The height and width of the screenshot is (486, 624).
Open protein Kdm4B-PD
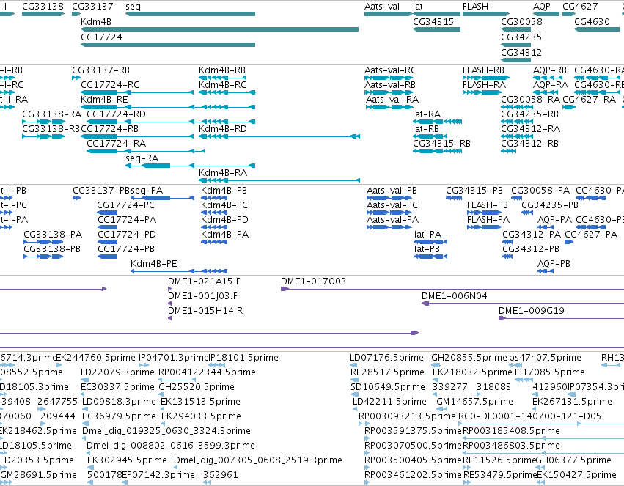pos(224,220)
